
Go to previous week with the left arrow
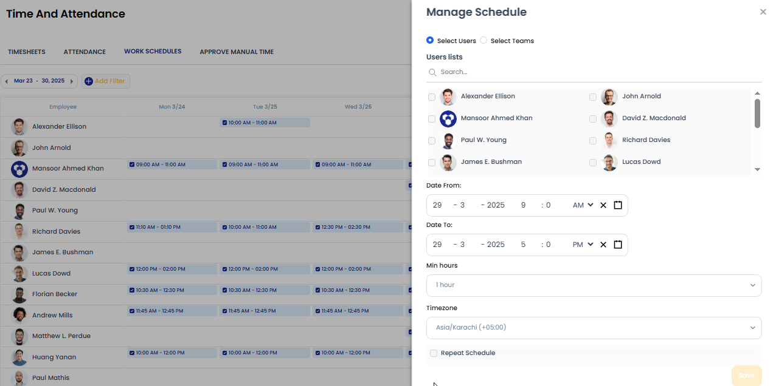[x=7, y=80]
